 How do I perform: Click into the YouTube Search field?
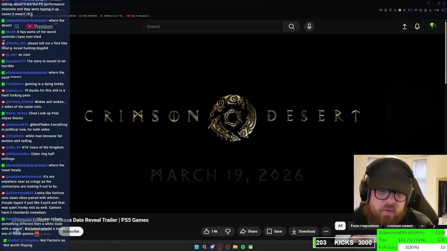213,26
